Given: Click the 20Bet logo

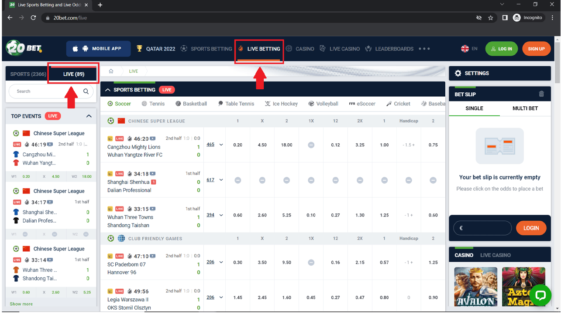Looking at the screenshot, I should 24,48.
